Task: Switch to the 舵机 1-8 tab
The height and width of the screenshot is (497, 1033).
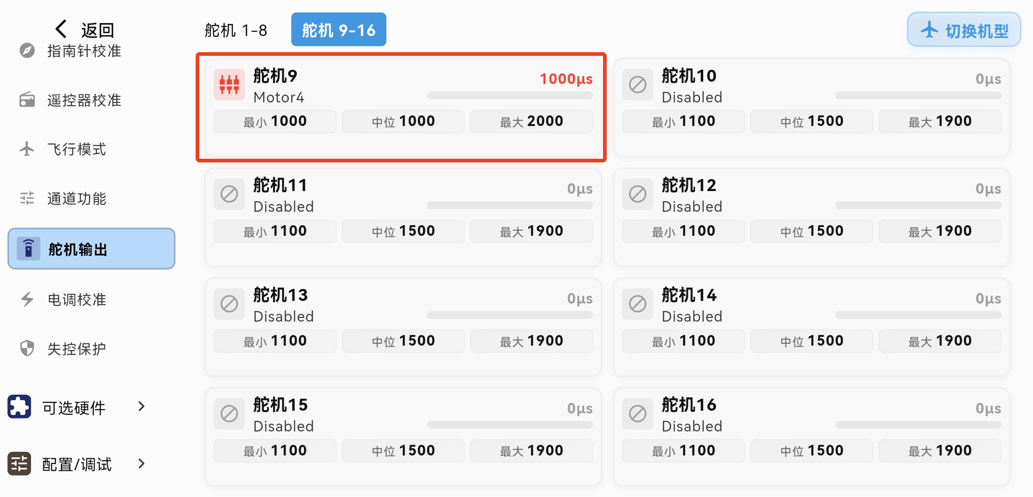Action: [x=236, y=30]
